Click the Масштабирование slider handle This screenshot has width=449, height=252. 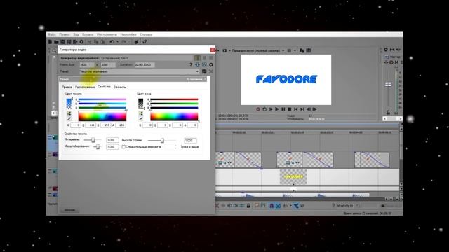point(98,147)
